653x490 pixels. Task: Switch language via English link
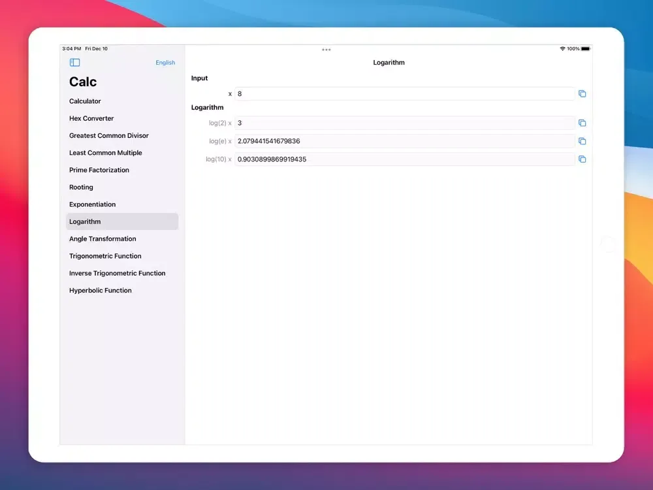coord(165,63)
